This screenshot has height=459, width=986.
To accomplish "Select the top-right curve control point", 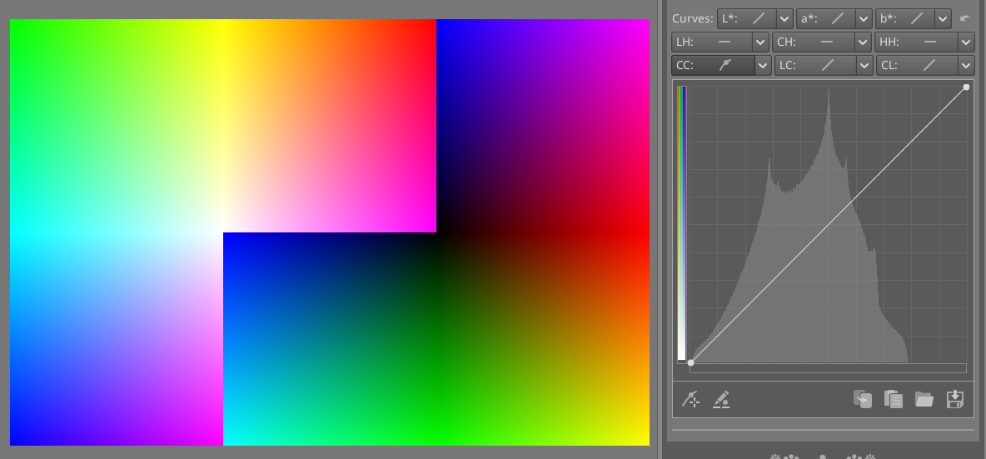I will click(967, 87).
